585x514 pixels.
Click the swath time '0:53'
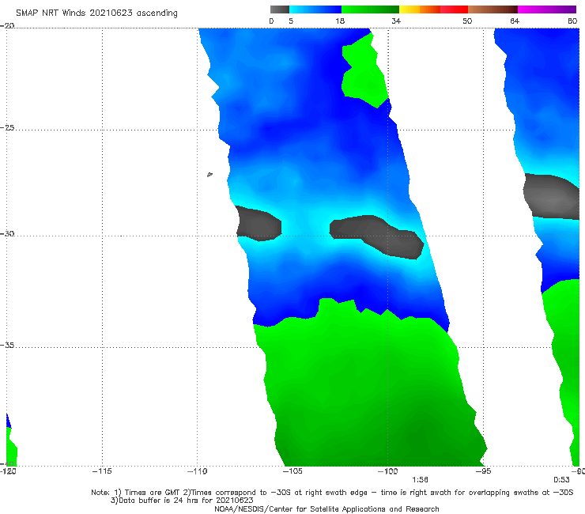click(x=561, y=480)
